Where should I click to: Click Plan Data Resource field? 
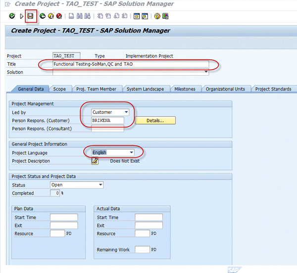point(57,233)
